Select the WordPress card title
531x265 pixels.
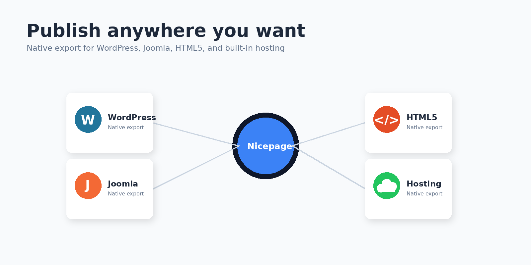[132, 118]
